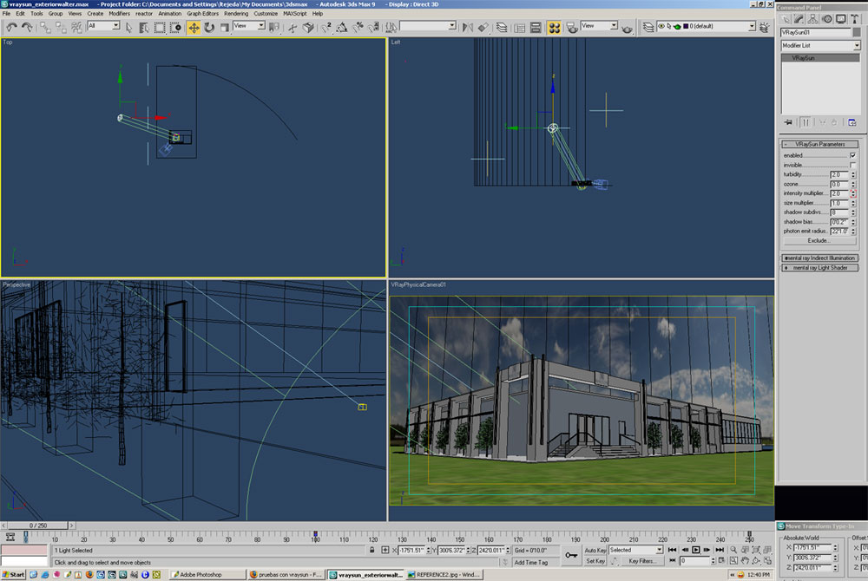Click the Adobe Photoshop taskbar button
This screenshot has height=581, width=868.
207,575
